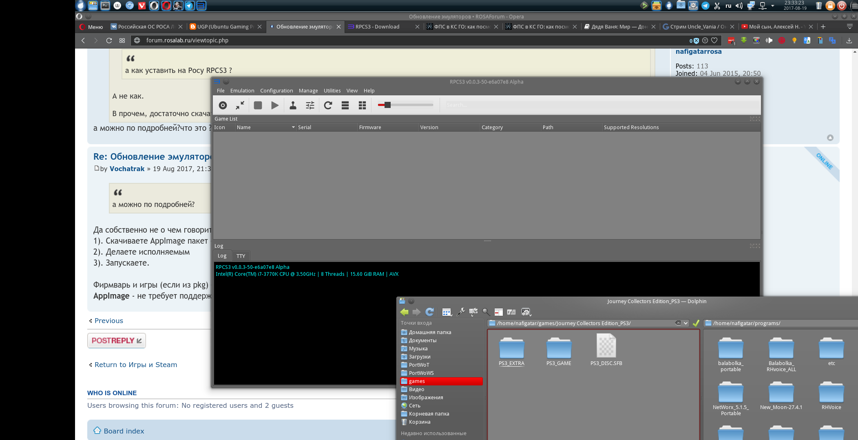858x440 pixels.
Task: Switch to the TTY log tab
Action: pyautogui.click(x=241, y=256)
